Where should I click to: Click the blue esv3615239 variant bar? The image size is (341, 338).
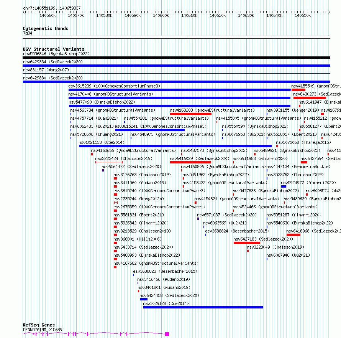pyautogui.click(x=180, y=90)
